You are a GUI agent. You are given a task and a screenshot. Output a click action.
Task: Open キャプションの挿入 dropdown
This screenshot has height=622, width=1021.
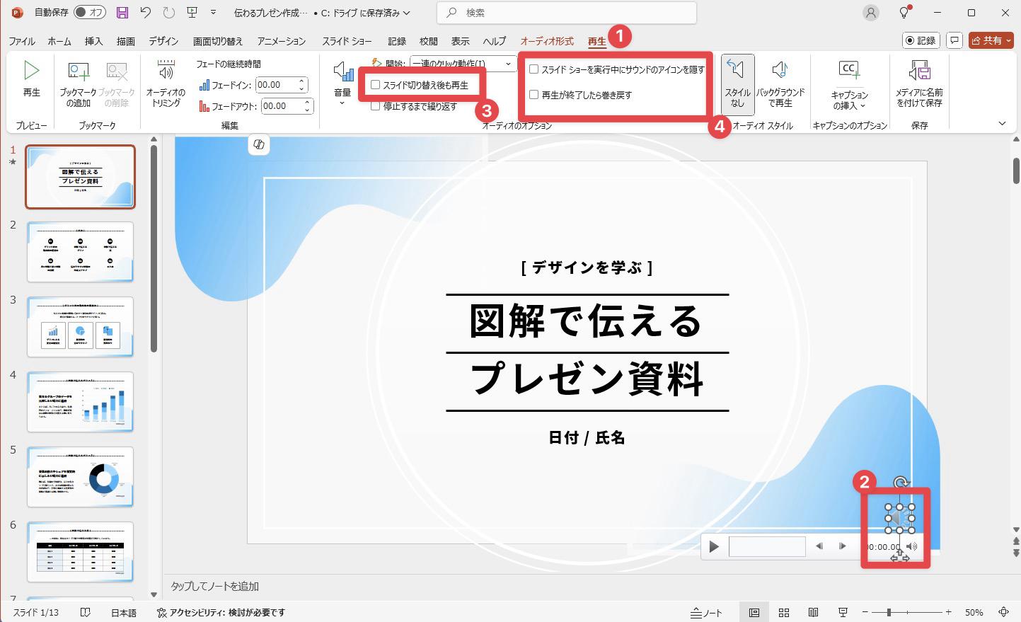[x=849, y=85]
